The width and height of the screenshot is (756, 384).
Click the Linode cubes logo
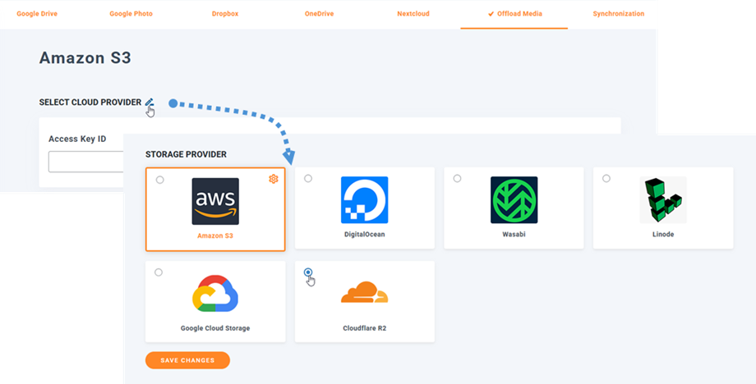tap(663, 199)
